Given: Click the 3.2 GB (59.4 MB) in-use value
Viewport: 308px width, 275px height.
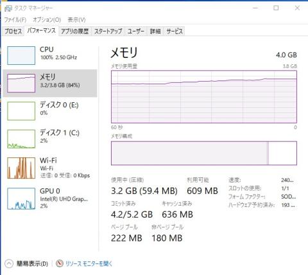Looking at the screenshot, I should 144,191.
